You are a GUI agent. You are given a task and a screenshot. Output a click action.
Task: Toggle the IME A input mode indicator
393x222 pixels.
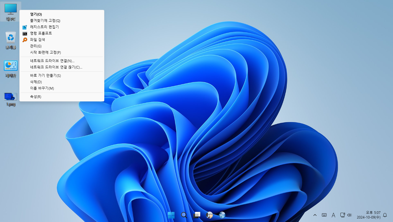pos(333,215)
